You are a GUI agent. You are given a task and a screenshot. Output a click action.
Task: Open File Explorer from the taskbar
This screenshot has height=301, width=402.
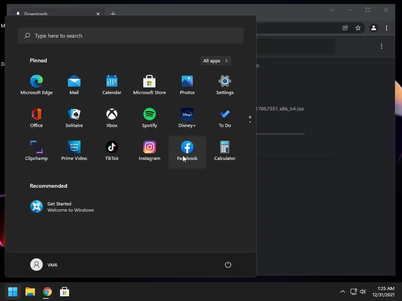(x=30, y=292)
